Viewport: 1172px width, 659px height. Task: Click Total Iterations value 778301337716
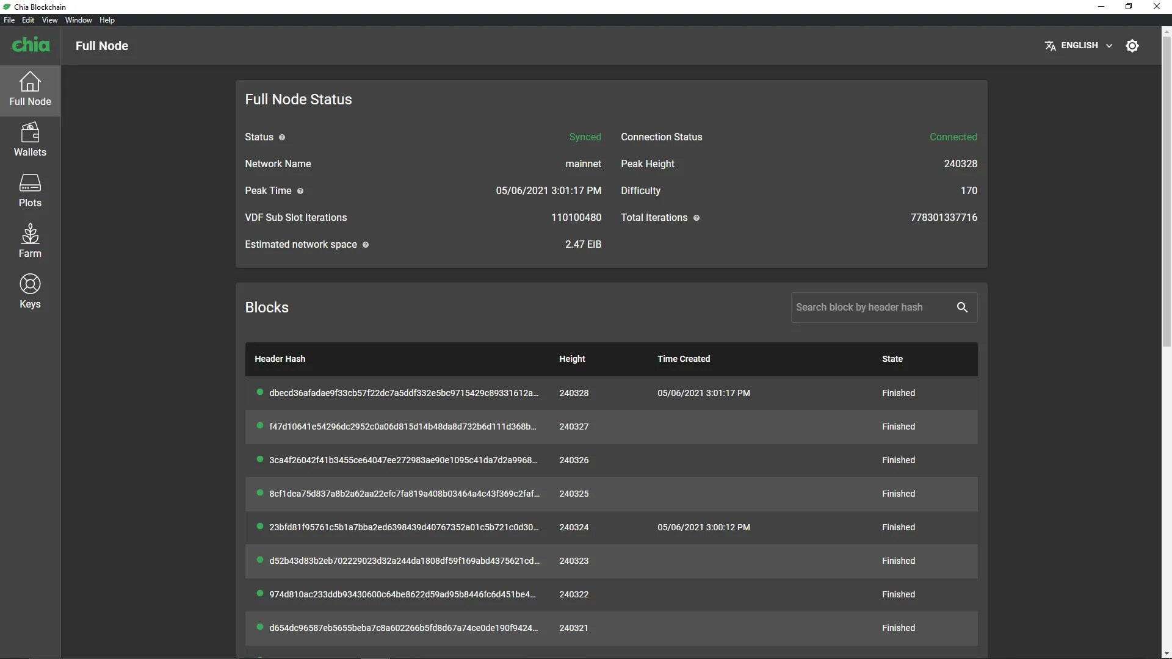click(x=944, y=218)
